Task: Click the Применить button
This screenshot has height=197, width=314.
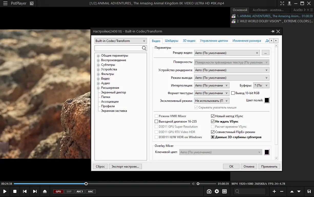Action: (x=269, y=166)
